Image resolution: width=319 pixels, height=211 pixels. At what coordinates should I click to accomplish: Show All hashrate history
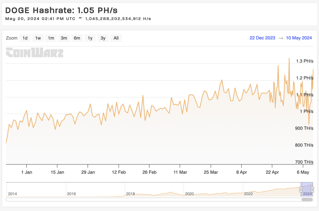[x=116, y=38]
